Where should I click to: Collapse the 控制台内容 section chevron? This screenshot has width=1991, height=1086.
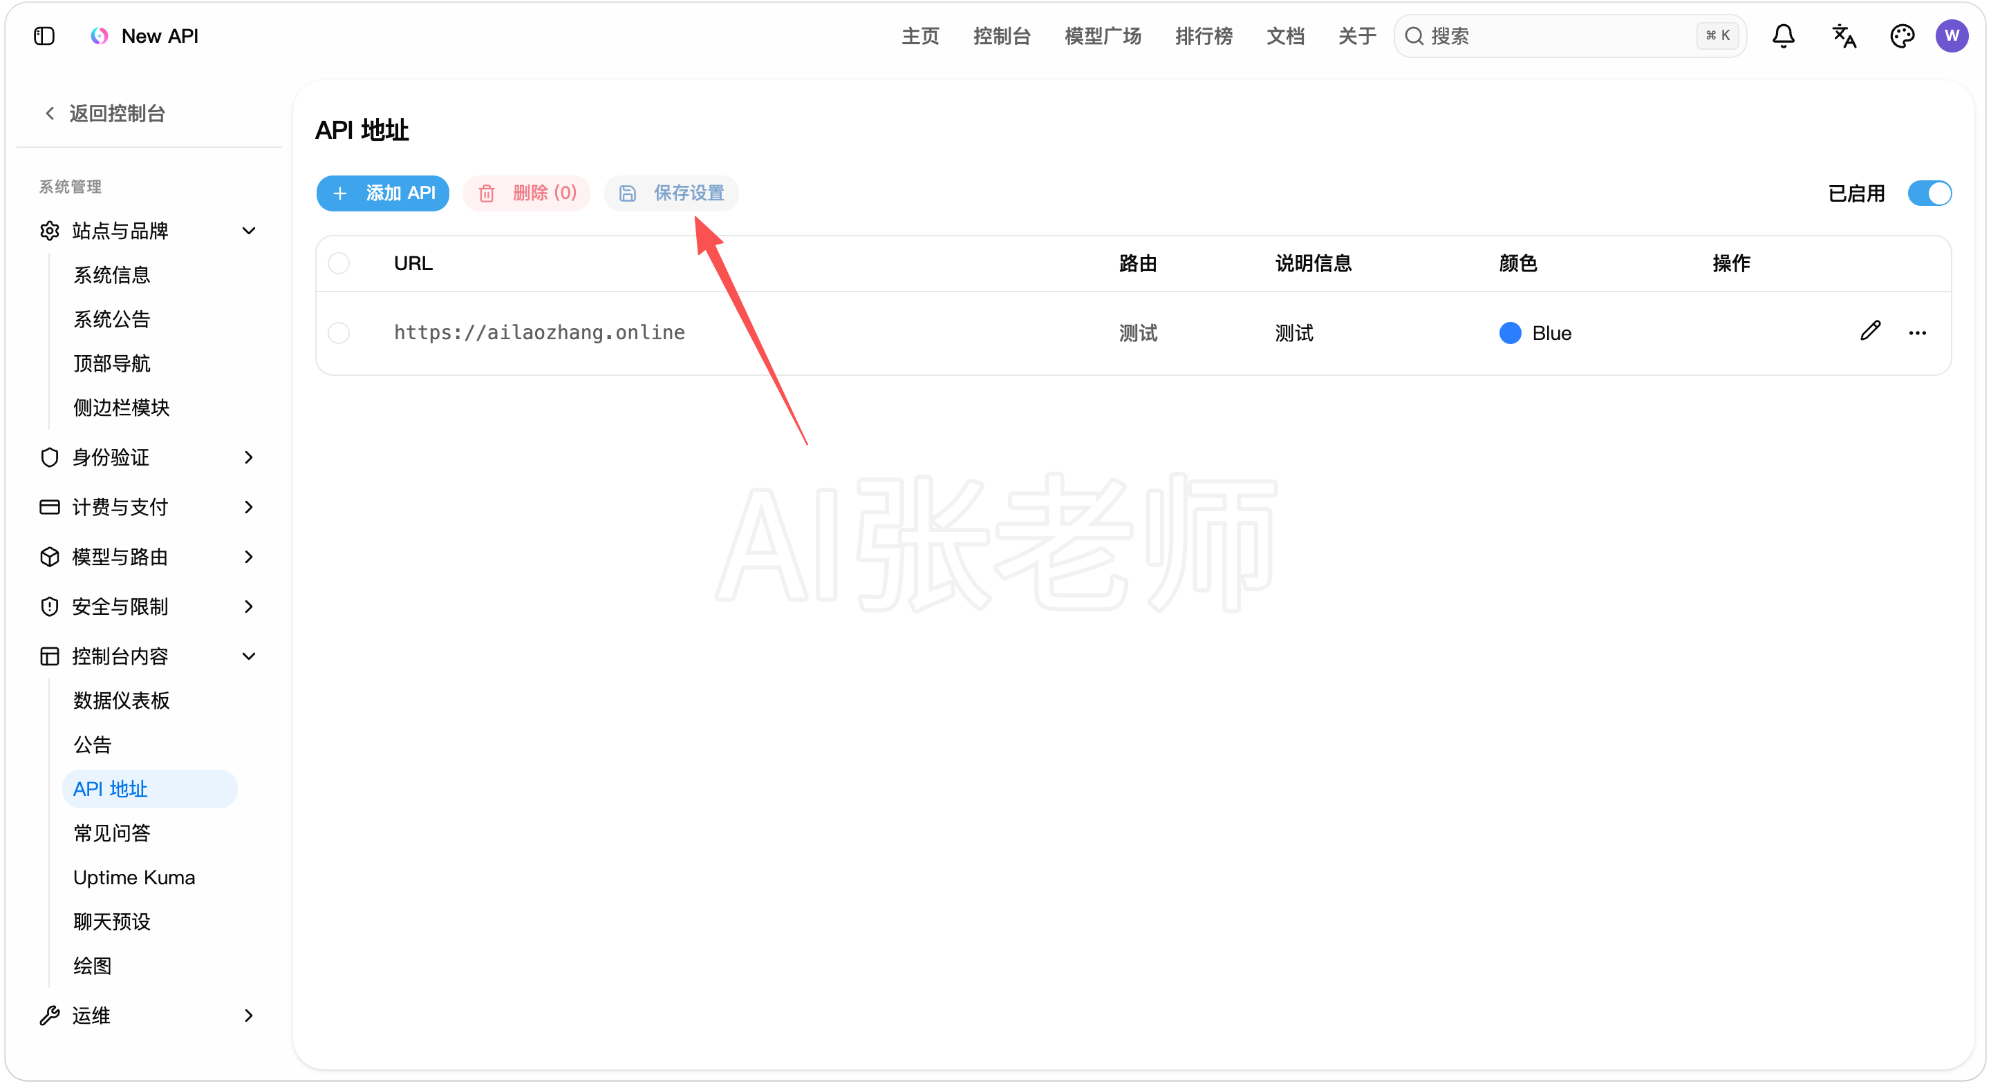[x=249, y=656]
